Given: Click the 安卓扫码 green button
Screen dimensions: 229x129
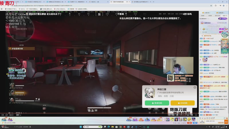Looking at the screenshot, I should click(x=157, y=103).
